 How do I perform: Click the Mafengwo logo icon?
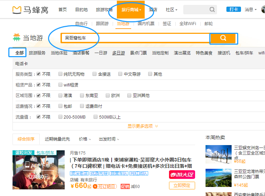16,10
